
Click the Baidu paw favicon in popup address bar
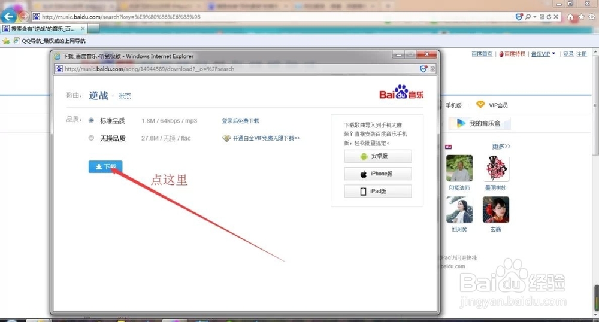[59, 69]
